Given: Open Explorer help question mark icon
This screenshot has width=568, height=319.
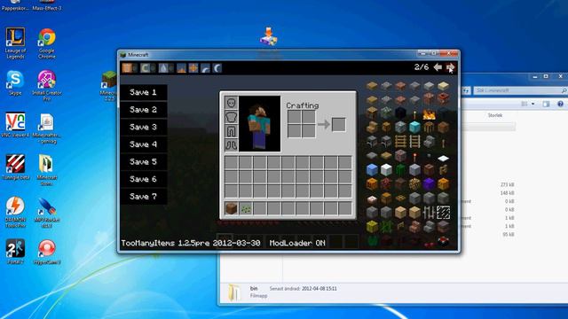Looking at the screenshot, I should point(560,105).
